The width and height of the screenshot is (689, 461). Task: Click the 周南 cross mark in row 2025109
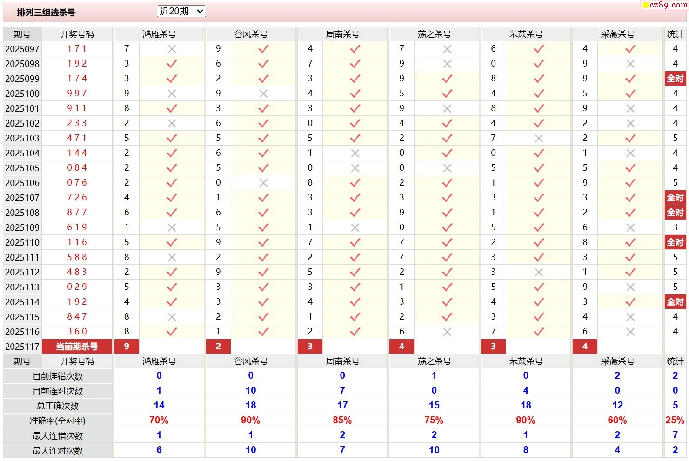click(355, 227)
